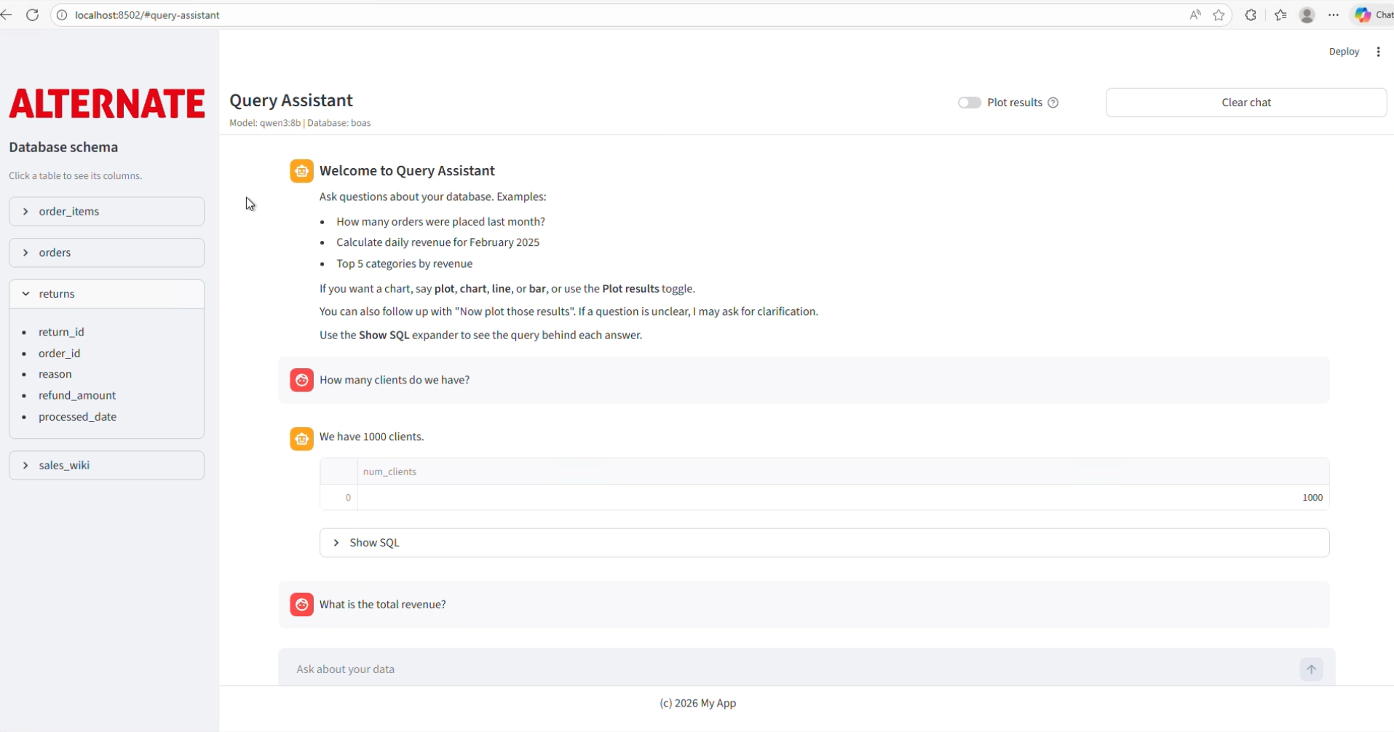Expand the order_items table
1394x732 pixels.
pyautogui.click(x=107, y=212)
